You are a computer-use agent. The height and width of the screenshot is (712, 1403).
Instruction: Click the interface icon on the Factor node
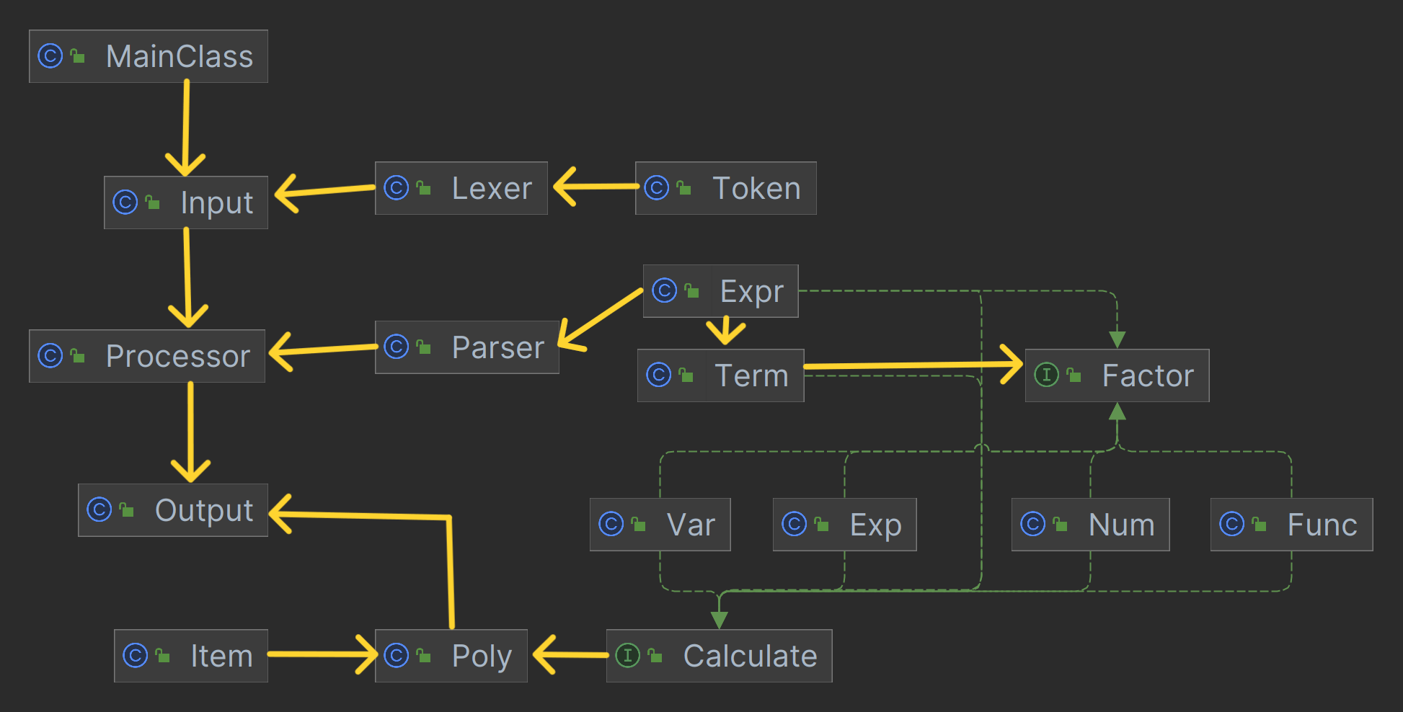(x=1046, y=375)
